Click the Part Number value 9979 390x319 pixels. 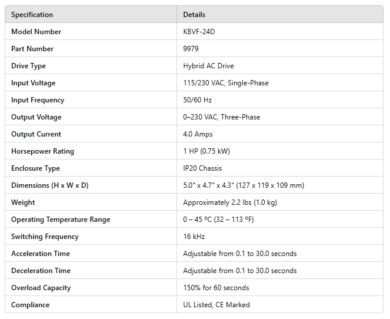point(192,49)
